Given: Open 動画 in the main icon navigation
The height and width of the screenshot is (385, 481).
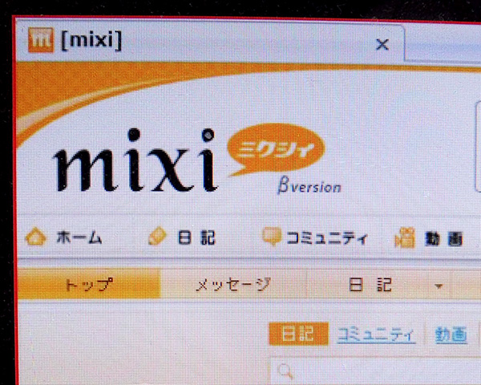Looking at the screenshot, I should pos(444,239).
